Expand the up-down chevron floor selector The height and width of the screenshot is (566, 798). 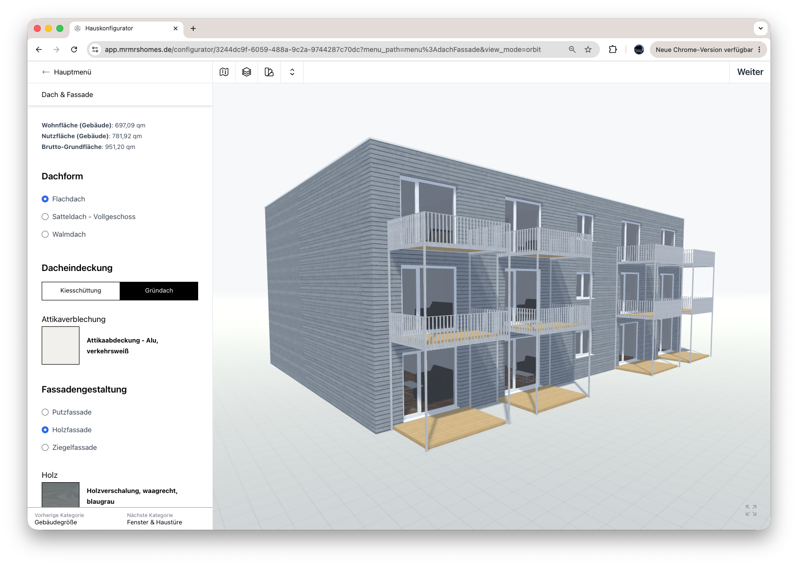click(292, 72)
